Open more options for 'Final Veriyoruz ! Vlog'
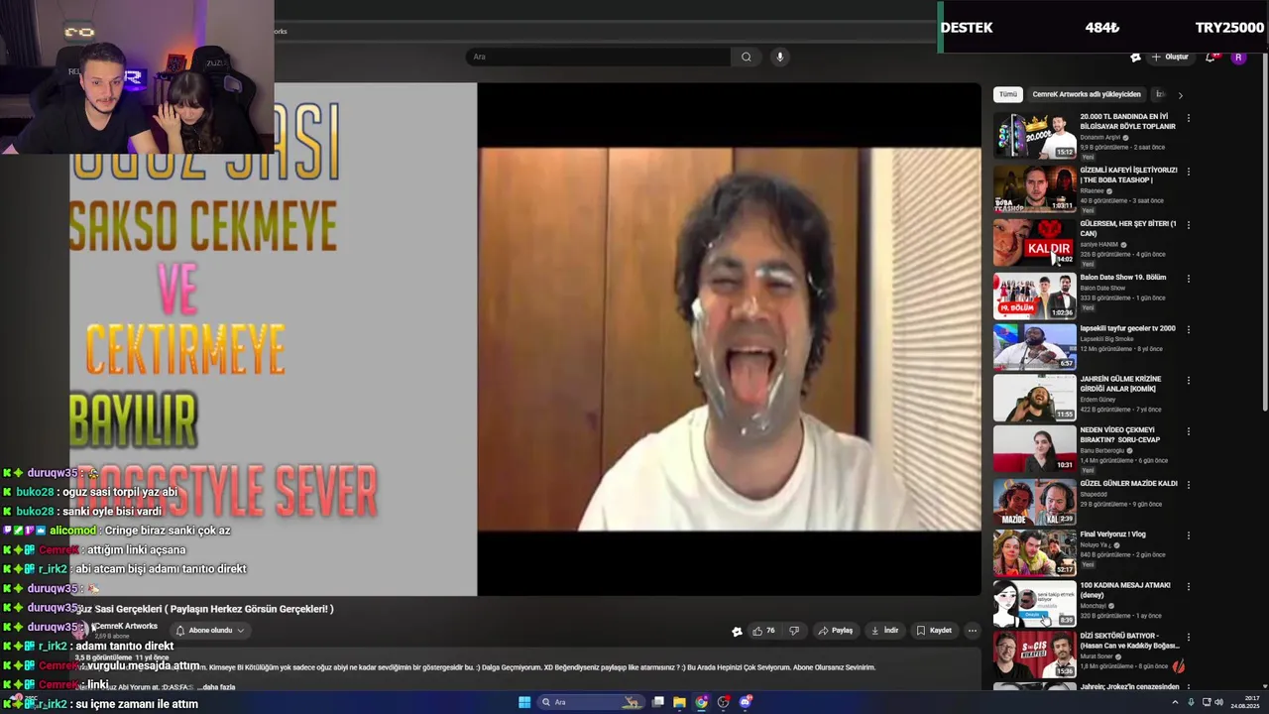1269x714 pixels. point(1188,535)
